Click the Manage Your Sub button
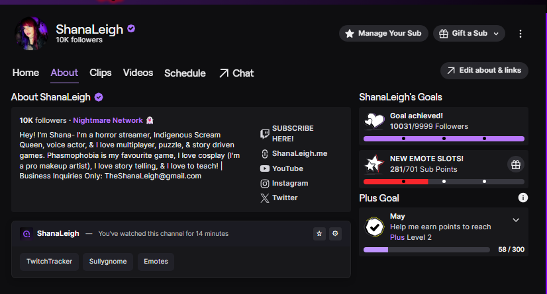The width and height of the screenshot is (547, 294). pos(383,34)
